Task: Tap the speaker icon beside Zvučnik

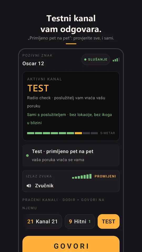Action: 29,186
